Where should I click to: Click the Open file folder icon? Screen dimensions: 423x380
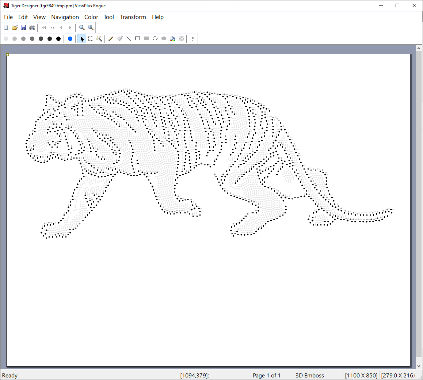[15, 28]
